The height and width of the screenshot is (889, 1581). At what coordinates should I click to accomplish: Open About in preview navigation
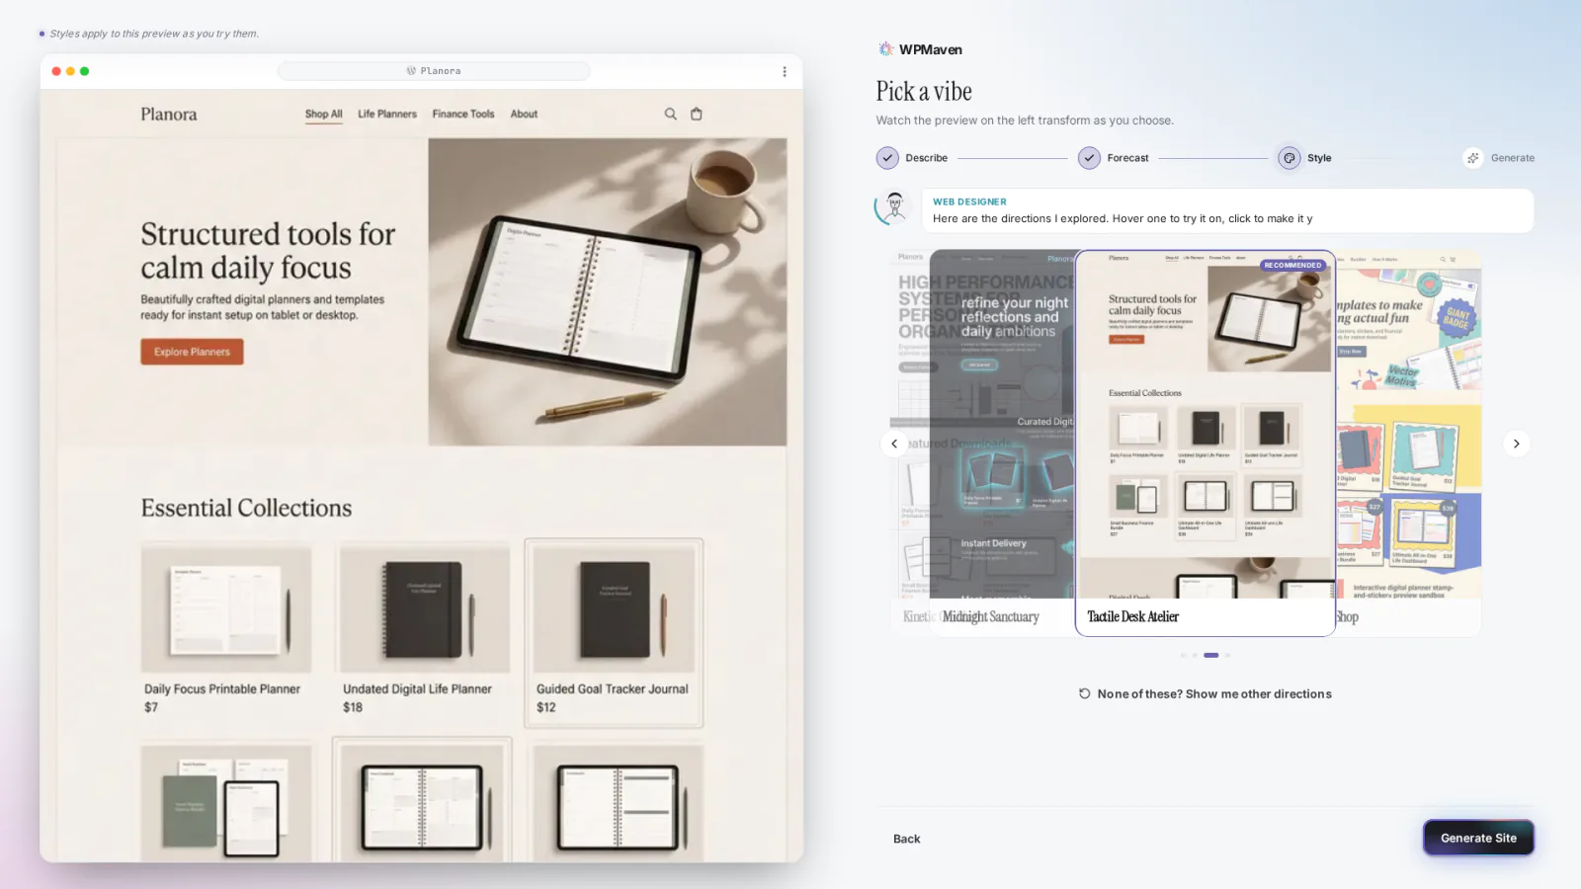tap(524, 115)
